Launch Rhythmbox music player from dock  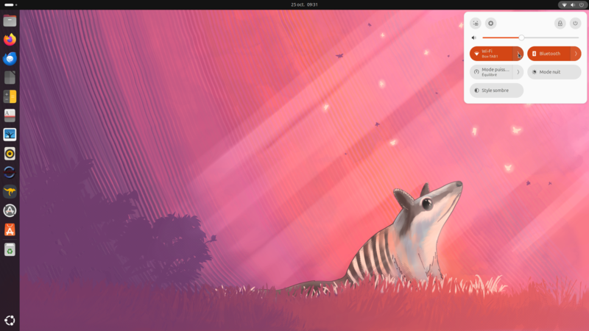click(x=10, y=154)
